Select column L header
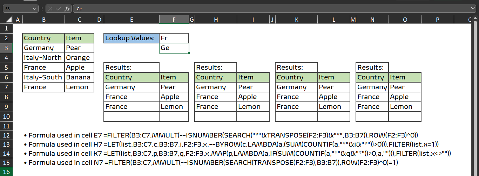 [334, 20]
